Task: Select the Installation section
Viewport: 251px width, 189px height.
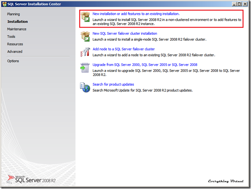Action: click(x=18, y=21)
